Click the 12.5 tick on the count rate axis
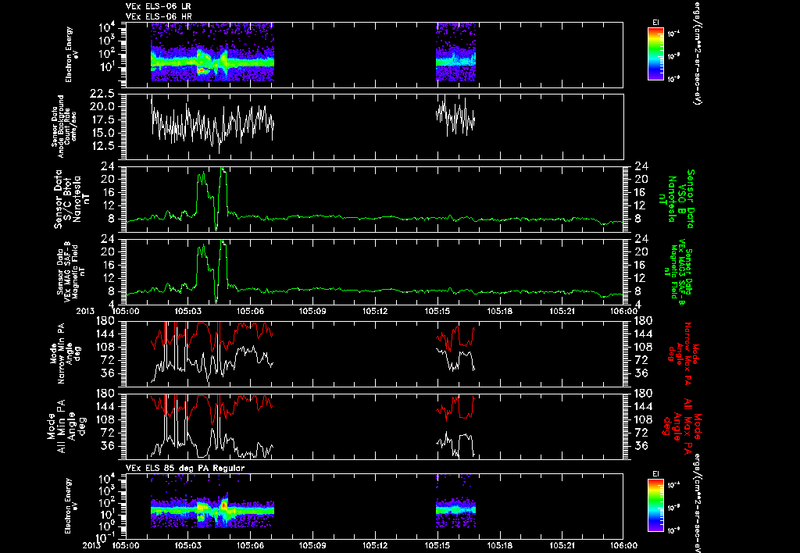This screenshot has width=800, height=553. point(102,146)
